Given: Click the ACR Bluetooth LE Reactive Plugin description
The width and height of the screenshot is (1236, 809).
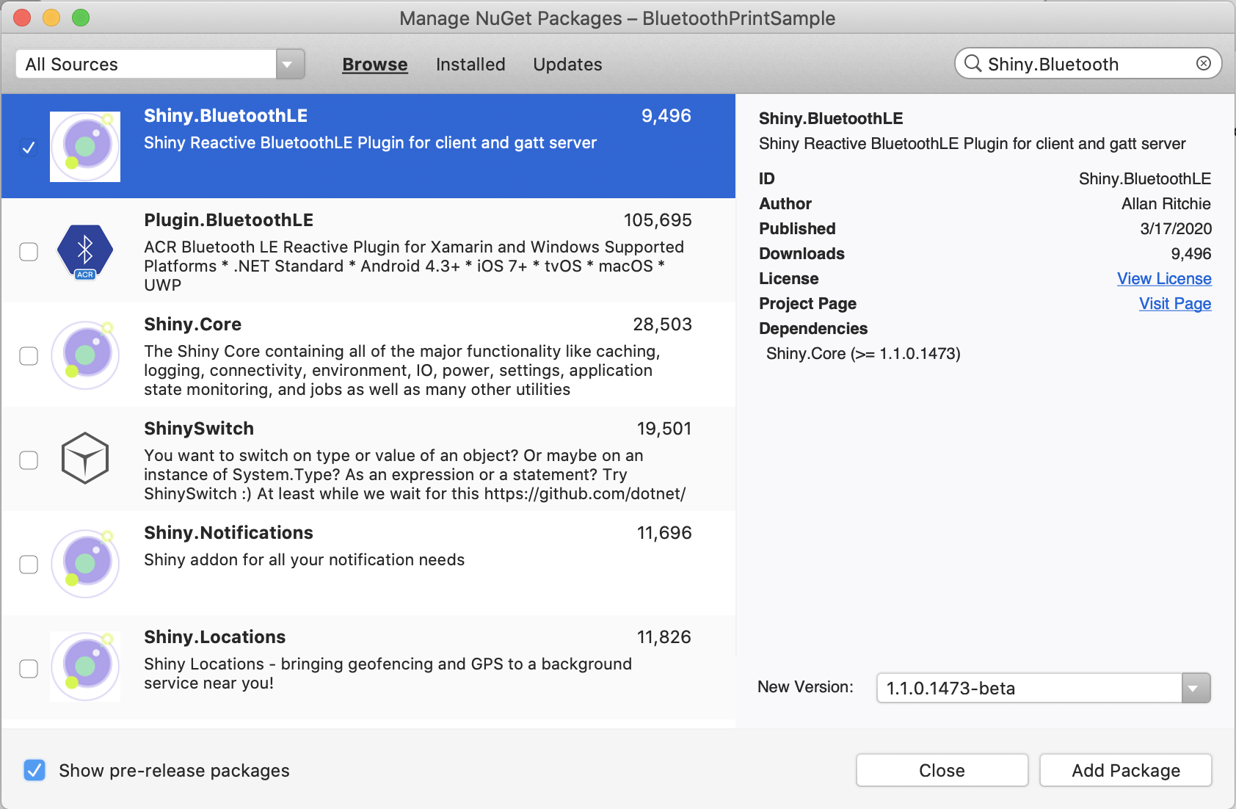Looking at the screenshot, I should [414, 266].
